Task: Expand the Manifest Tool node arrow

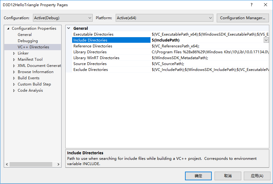Action: (x=14, y=59)
